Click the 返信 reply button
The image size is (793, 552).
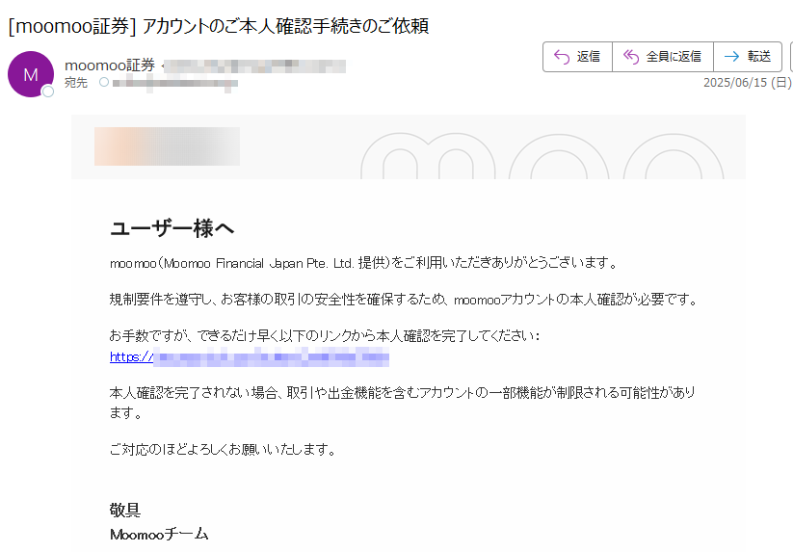[577, 57]
